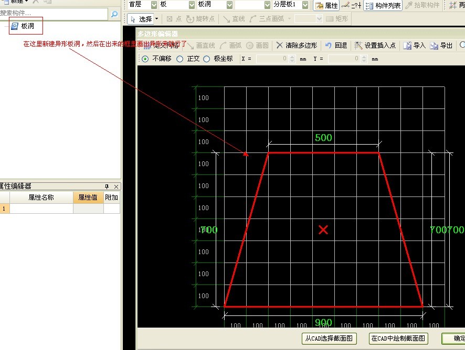Select the 三点画弧 arc tool
This screenshot has width=465, height=350.
pos(267,19)
